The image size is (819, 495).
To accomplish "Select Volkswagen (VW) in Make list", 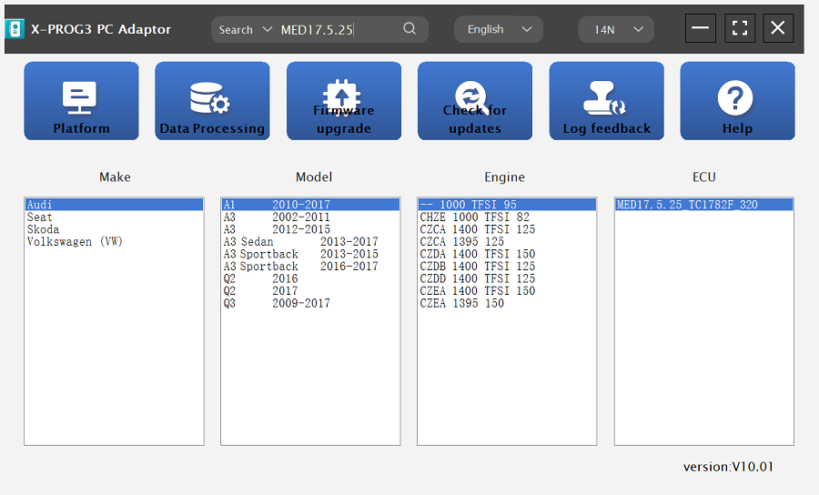I will pos(75,242).
